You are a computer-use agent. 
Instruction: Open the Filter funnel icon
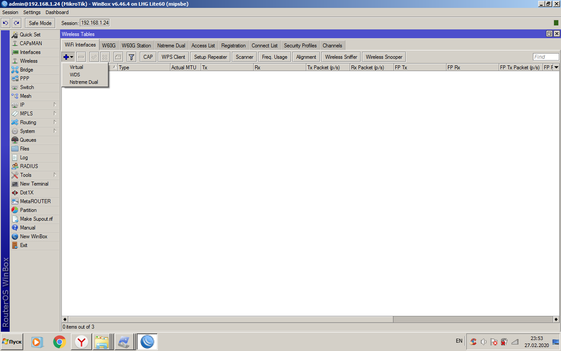coord(131,57)
